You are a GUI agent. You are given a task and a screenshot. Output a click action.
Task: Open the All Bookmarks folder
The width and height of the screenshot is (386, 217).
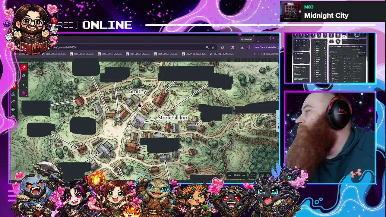click(x=270, y=54)
